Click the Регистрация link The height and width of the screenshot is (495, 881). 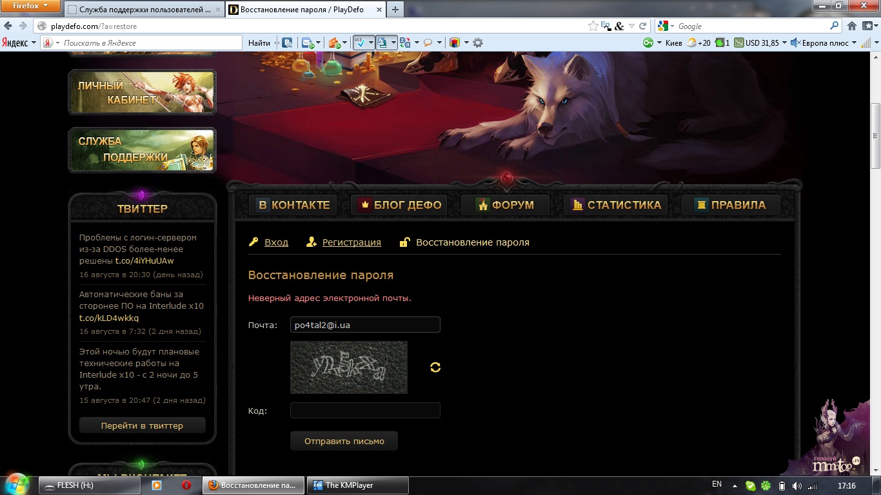click(351, 242)
